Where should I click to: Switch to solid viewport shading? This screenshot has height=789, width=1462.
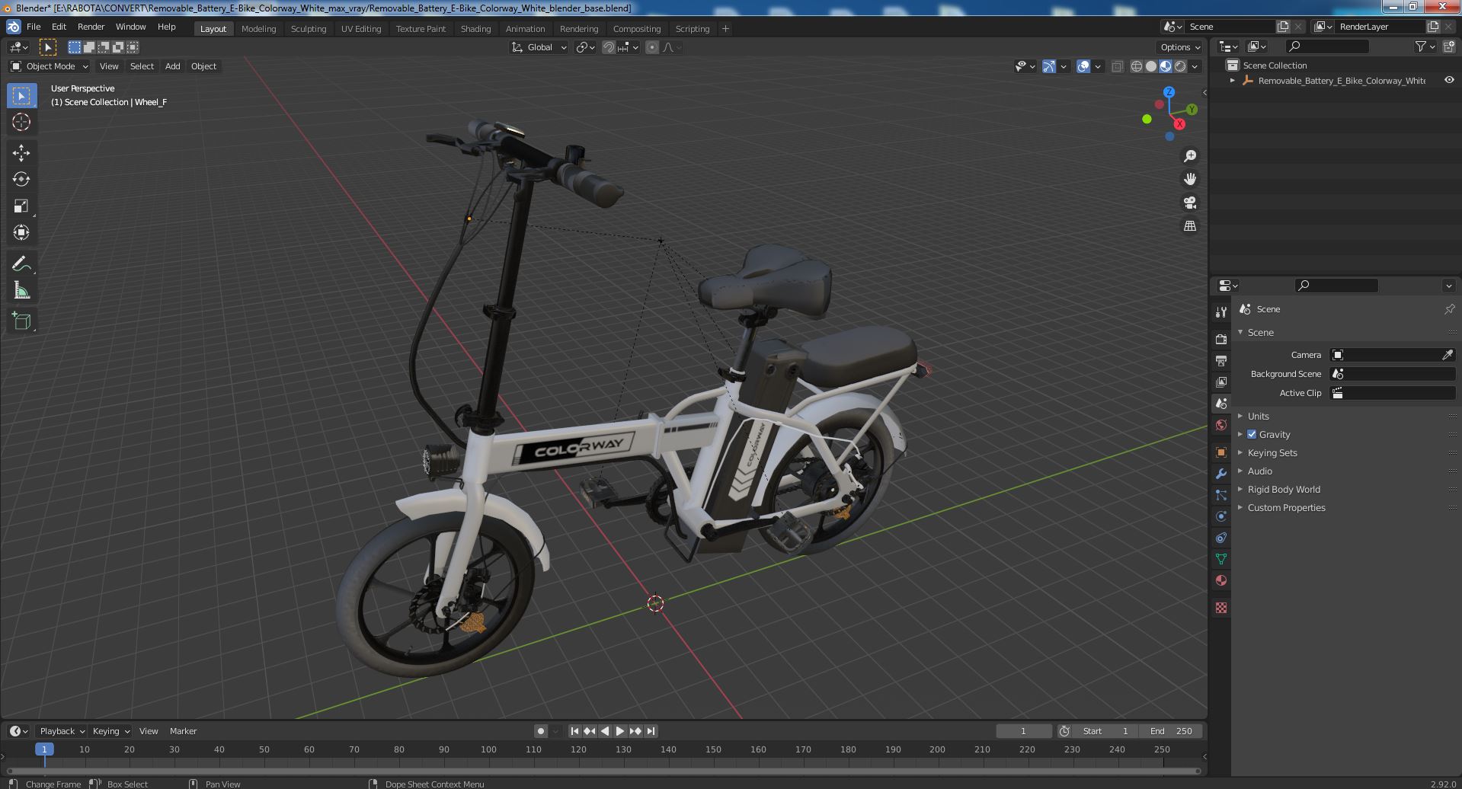click(1151, 66)
